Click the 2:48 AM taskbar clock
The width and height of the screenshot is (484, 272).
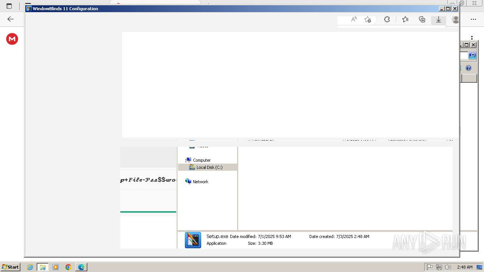point(464,267)
